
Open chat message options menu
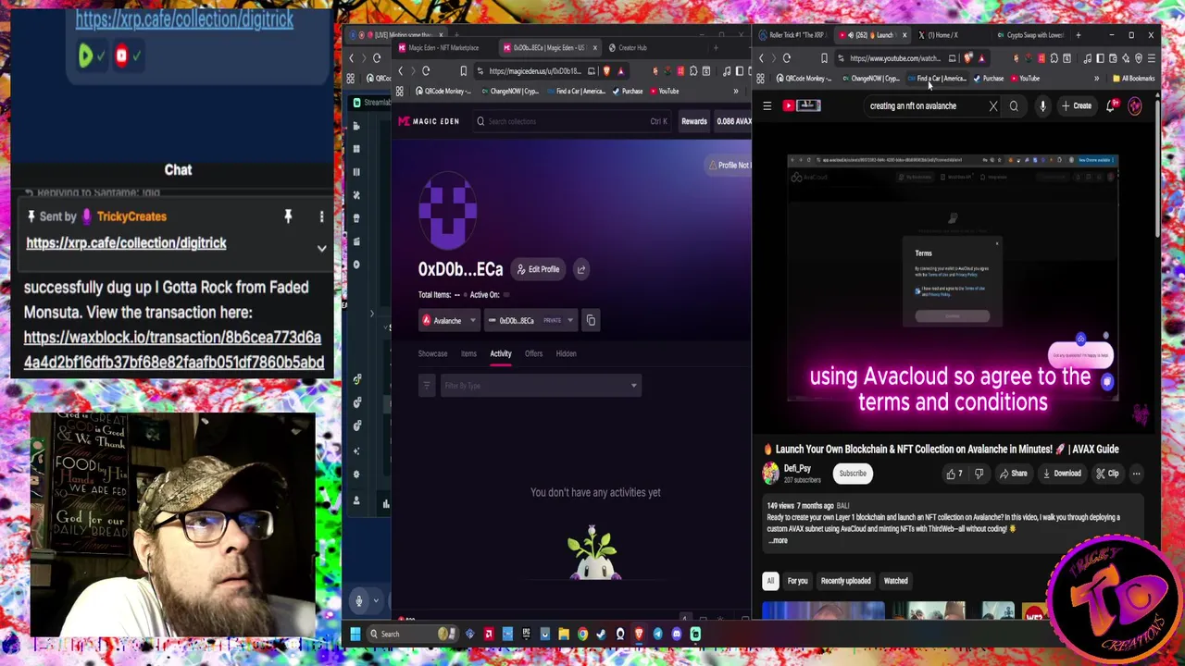click(x=321, y=216)
